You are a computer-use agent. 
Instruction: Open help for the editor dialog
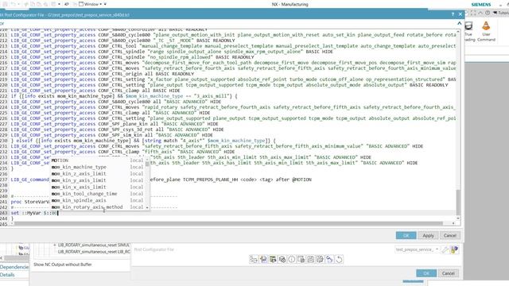(x=453, y=14)
